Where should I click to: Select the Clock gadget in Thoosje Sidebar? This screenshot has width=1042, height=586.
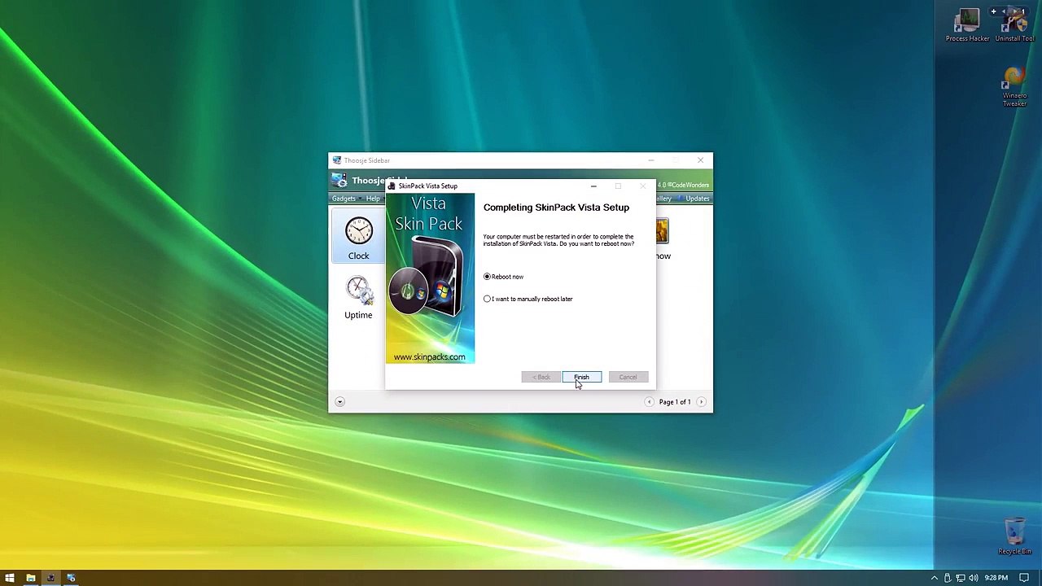pos(358,237)
